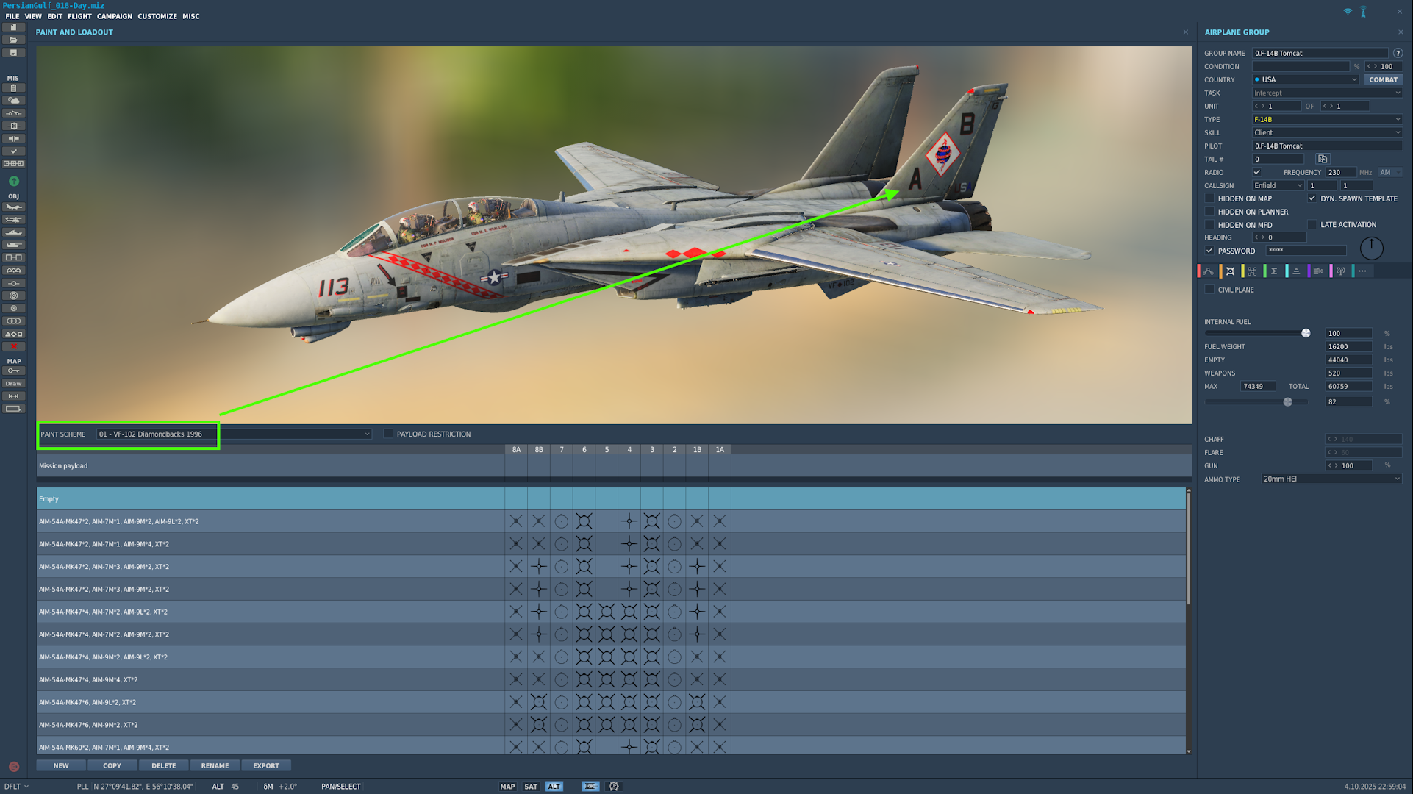Enable Hidden on Map checkbox
This screenshot has height=794, width=1413.
click(1209, 198)
